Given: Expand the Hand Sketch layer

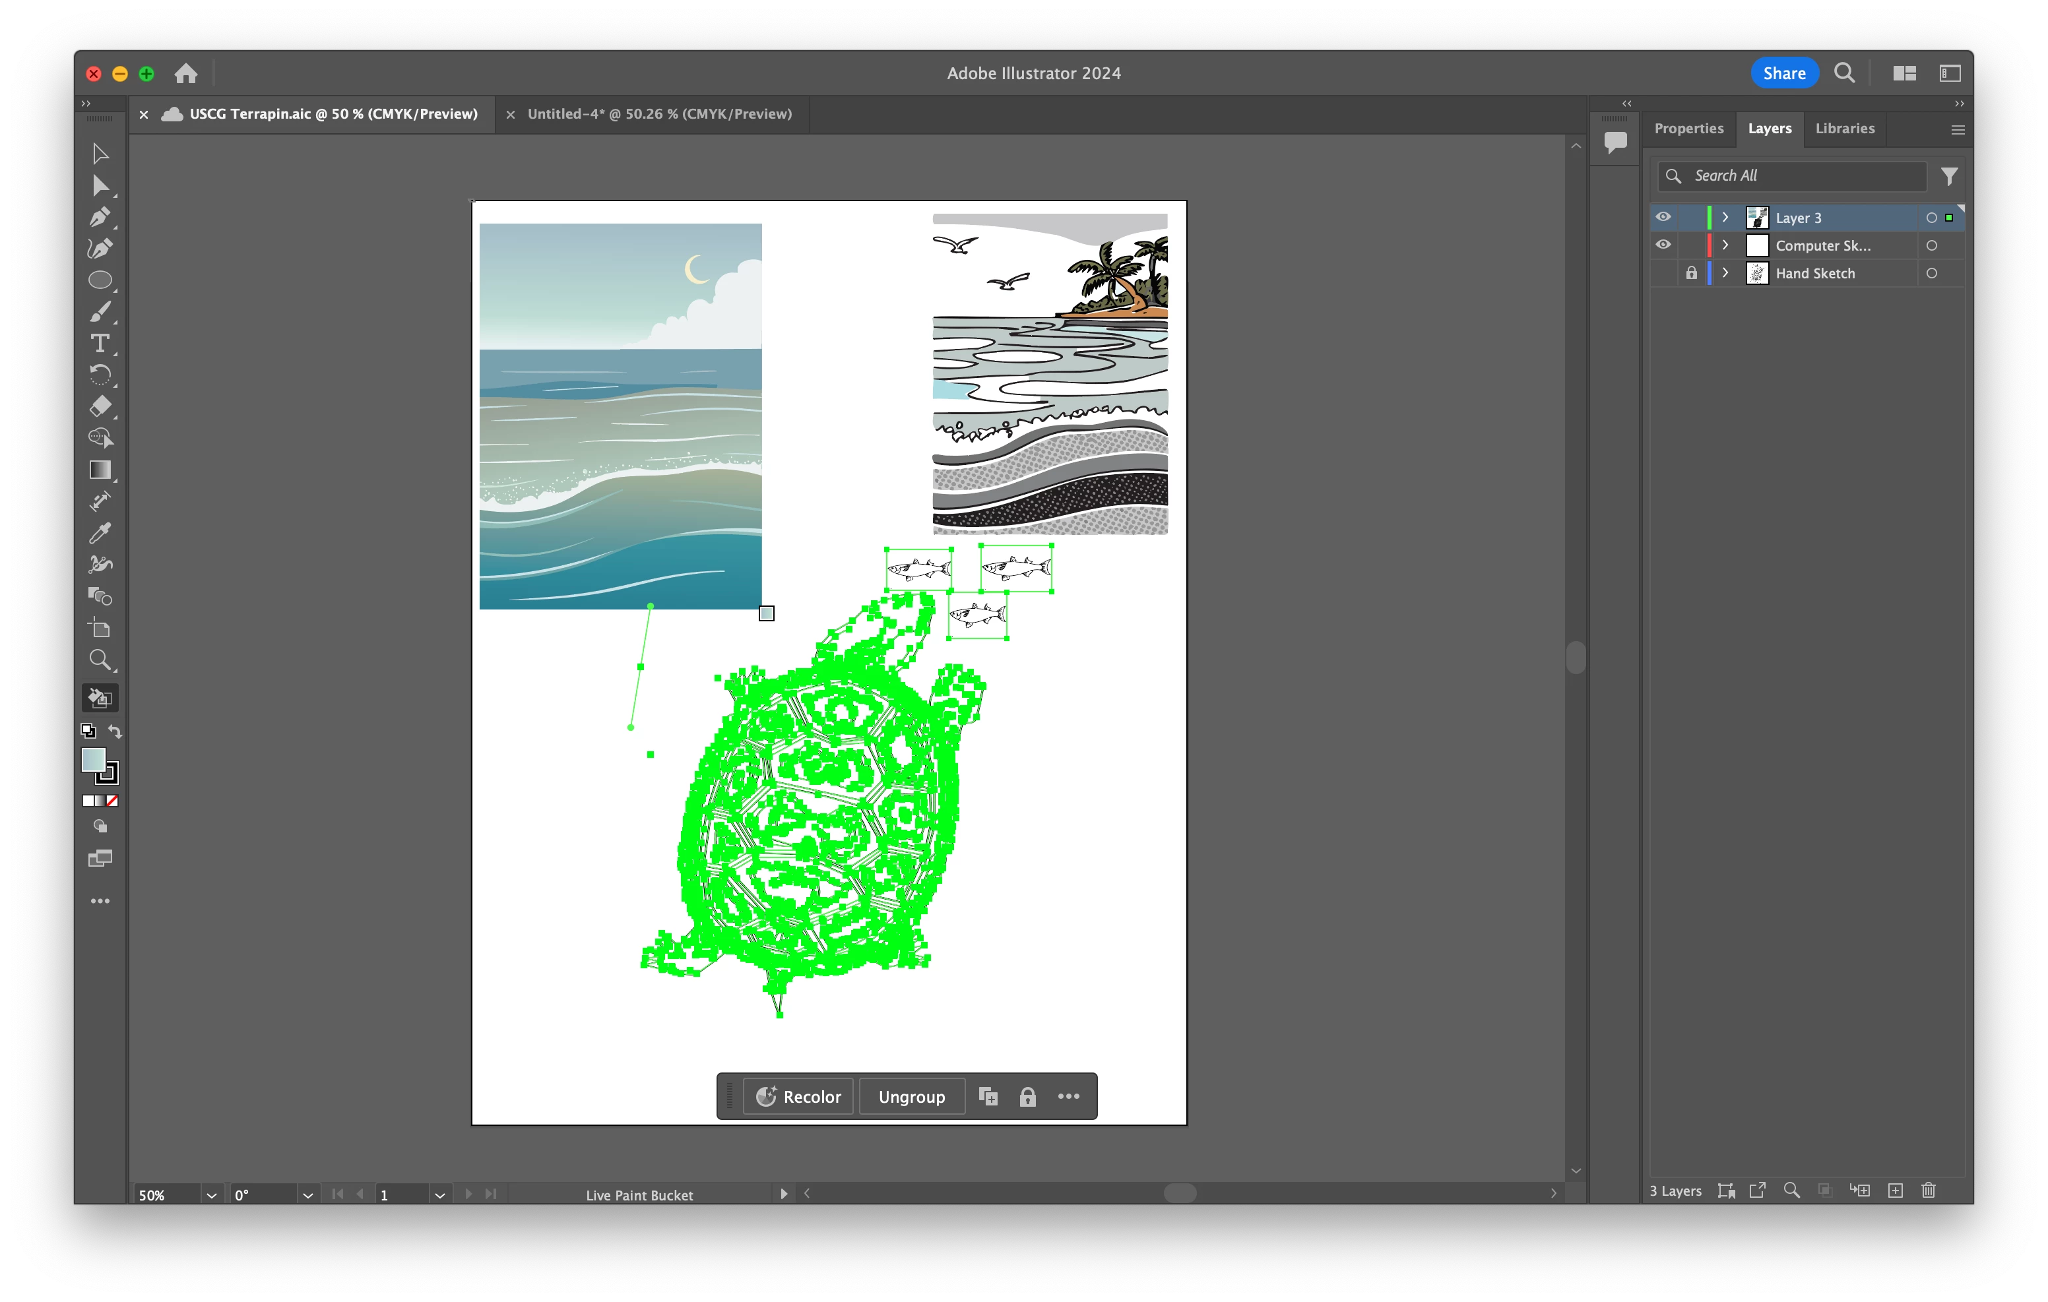Looking at the screenshot, I should (1725, 273).
